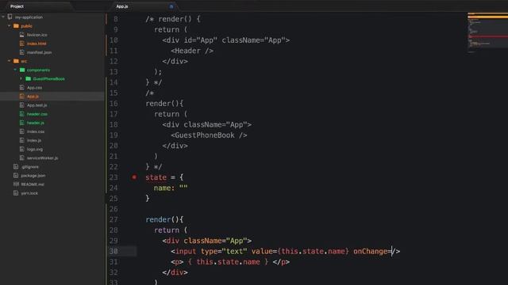Click line number 16 in the gutter

(x=114, y=104)
